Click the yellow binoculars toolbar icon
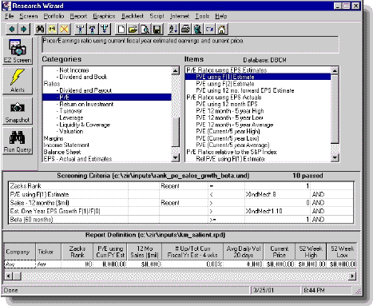Viewport: 373px width, 306px height. [52, 29]
